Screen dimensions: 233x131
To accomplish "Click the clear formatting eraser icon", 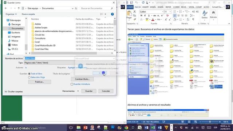I will (x=167, y=16).
